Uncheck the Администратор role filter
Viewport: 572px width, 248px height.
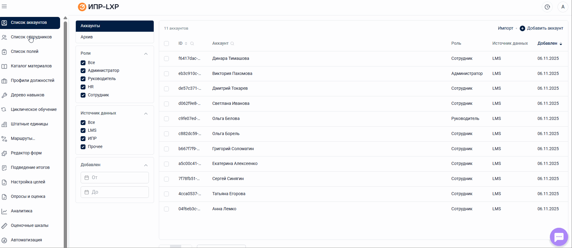click(x=83, y=71)
